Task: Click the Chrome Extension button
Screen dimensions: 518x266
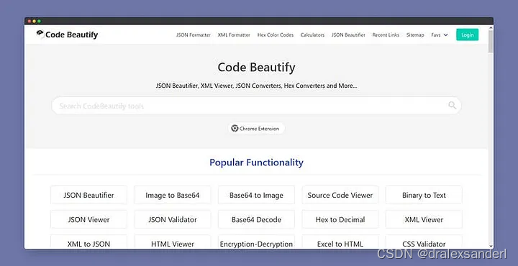Action: (256, 129)
